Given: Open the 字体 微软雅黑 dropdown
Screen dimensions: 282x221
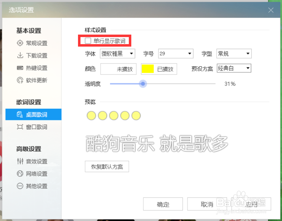Looking at the screenshot, I should pyautogui.click(x=118, y=53).
